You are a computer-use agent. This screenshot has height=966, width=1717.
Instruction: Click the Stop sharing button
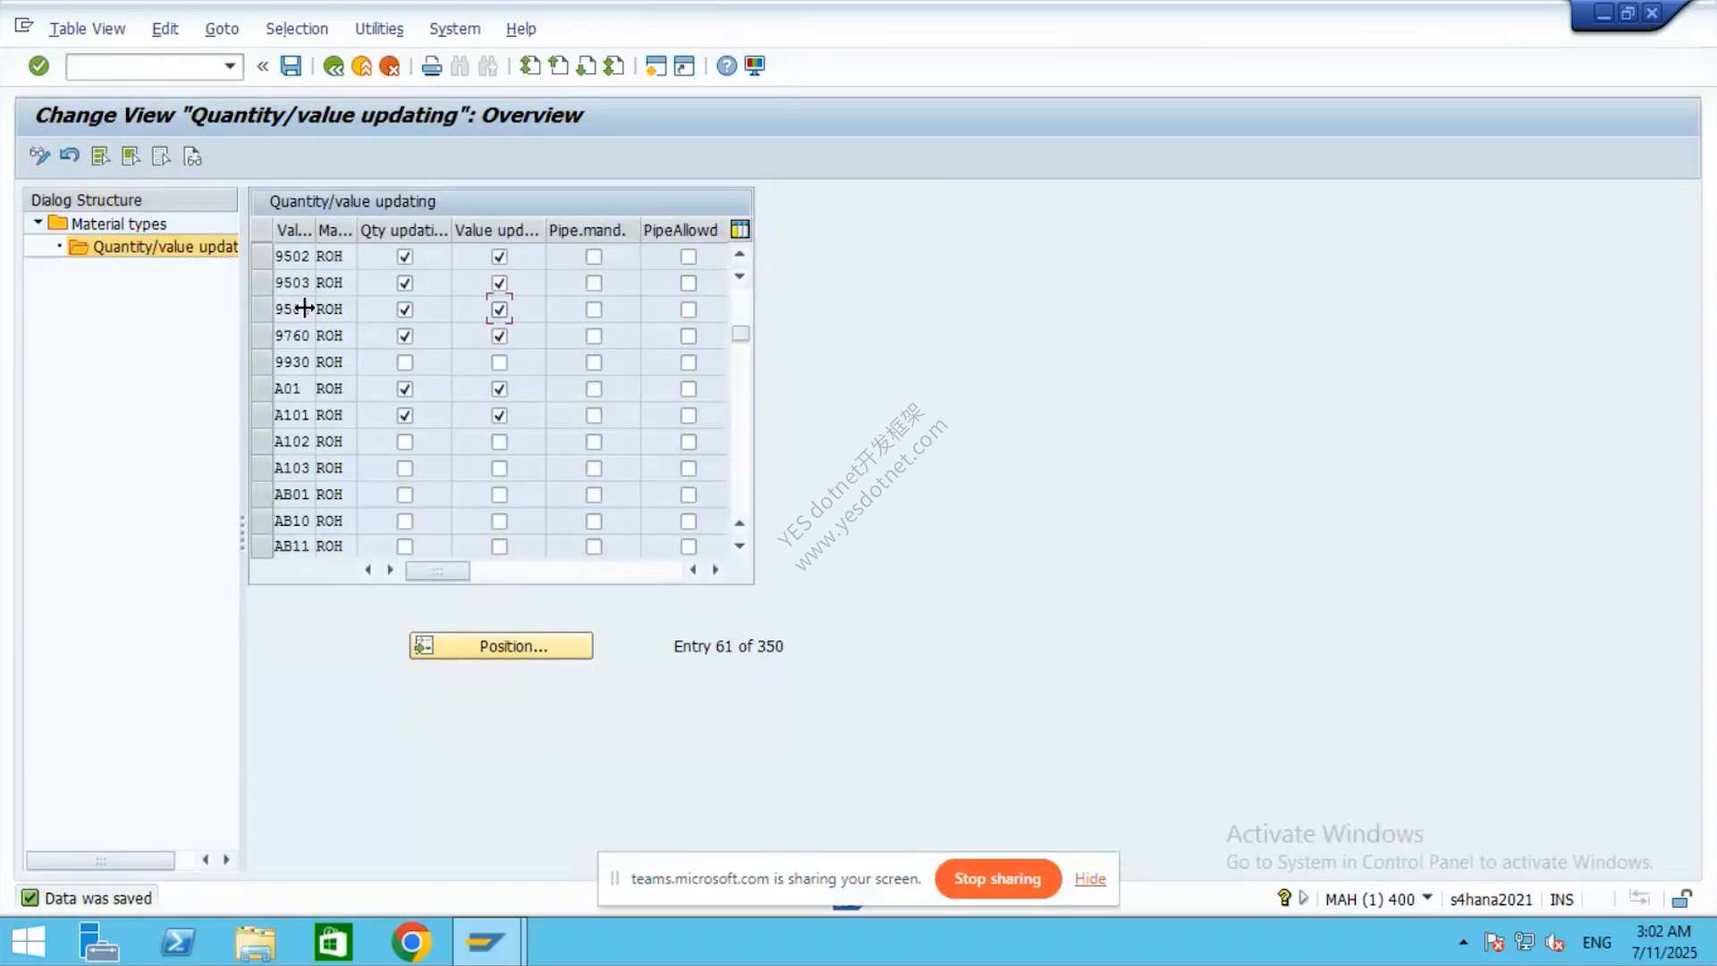pyautogui.click(x=998, y=878)
